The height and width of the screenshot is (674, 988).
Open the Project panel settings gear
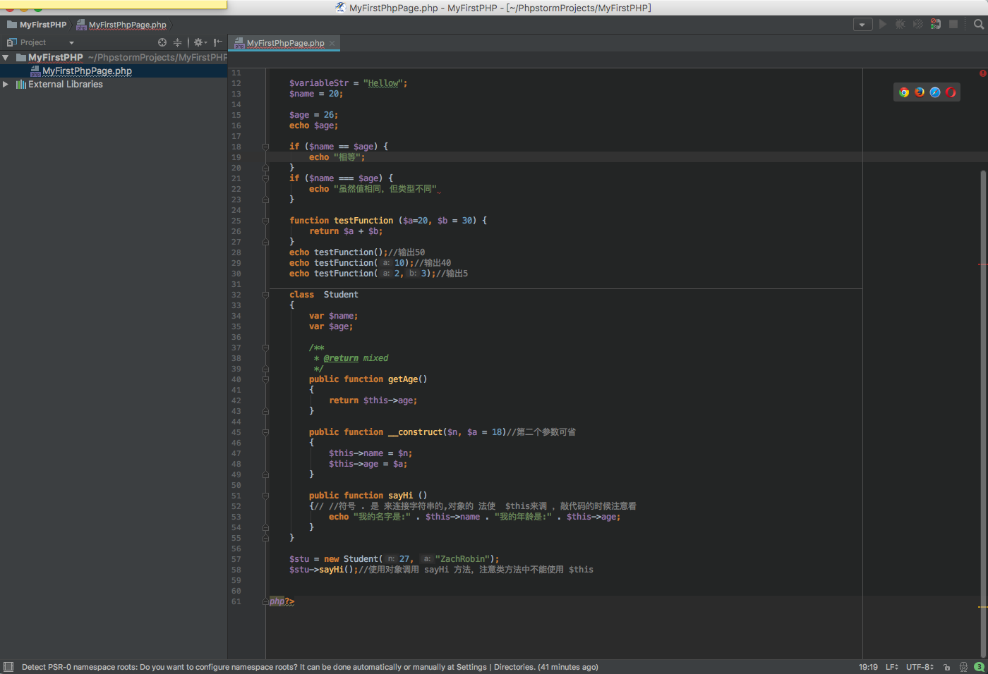199,42
